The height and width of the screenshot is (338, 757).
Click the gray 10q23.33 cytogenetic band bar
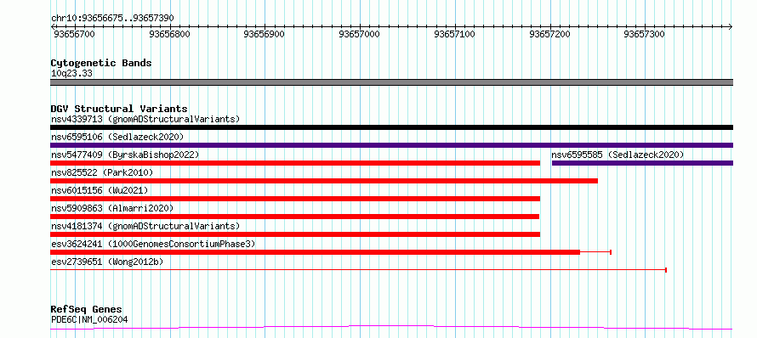391,82
